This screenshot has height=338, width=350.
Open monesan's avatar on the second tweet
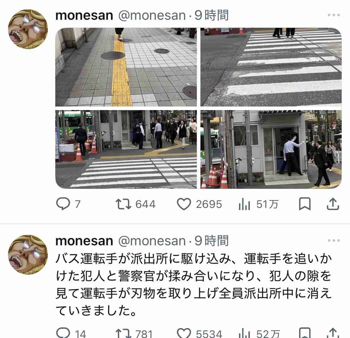tap(28, 255)
